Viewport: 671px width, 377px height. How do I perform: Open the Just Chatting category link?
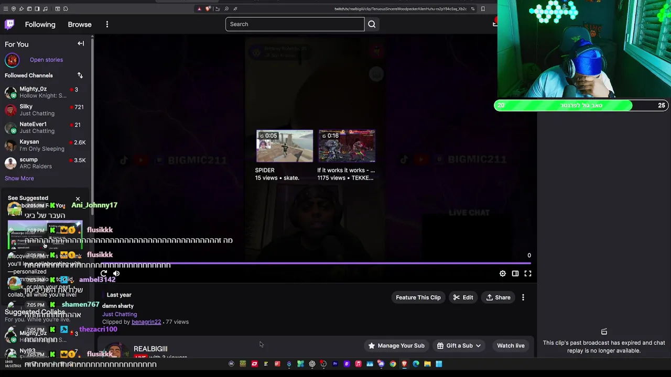(x=120, y=314)
